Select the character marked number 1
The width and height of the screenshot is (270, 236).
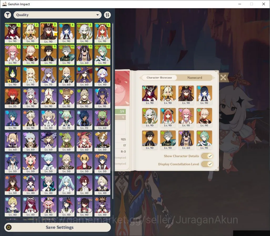tap(13, 33)
